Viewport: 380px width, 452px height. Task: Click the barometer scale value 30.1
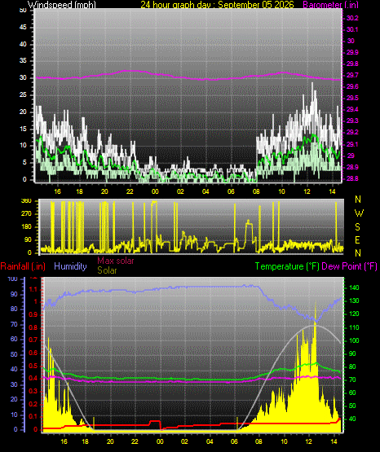pos(352,29)
